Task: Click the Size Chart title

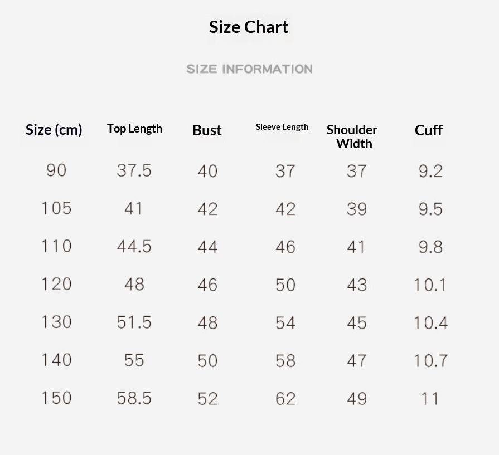Action: tap(249, 27)
